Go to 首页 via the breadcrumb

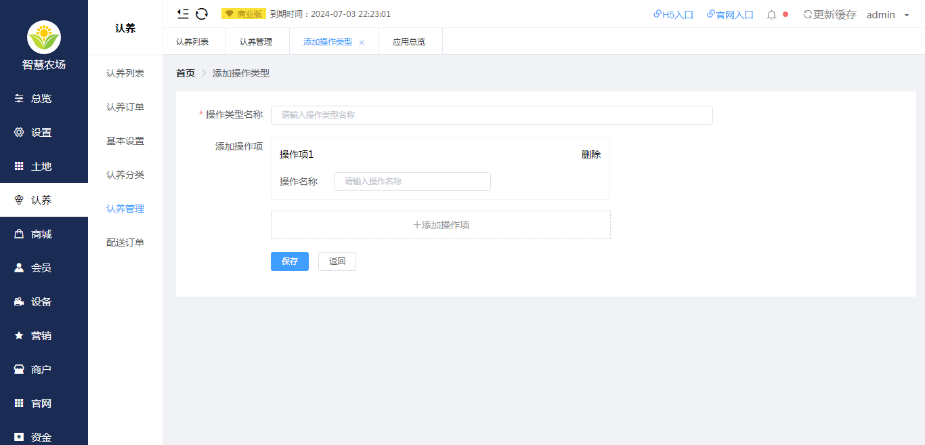pos(186,73)
